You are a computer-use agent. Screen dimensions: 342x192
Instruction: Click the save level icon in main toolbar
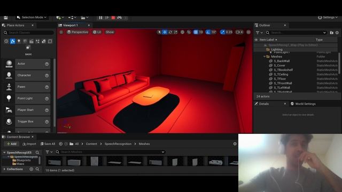pos(6,18)
